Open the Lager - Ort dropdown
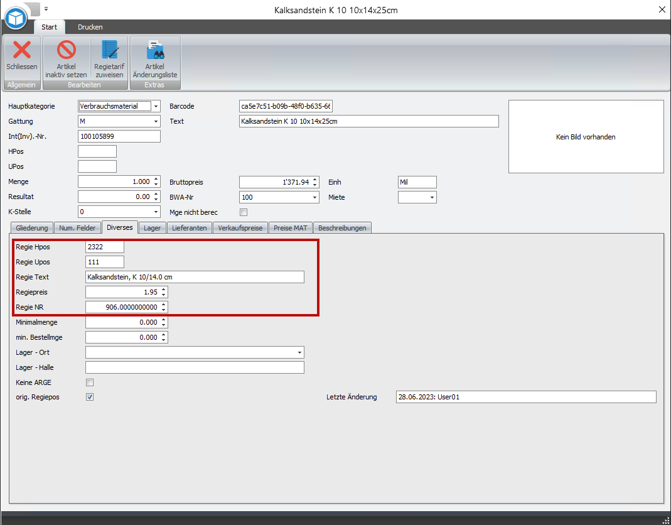Screen dimensions: 671x525 [x=300, y=353]
